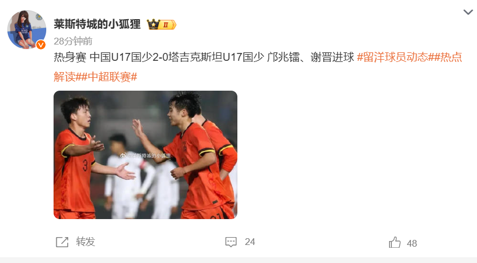Visit the username 莱斯特城的小狐狸 profile link
477x263 pixels.
(x=97, y=24)
